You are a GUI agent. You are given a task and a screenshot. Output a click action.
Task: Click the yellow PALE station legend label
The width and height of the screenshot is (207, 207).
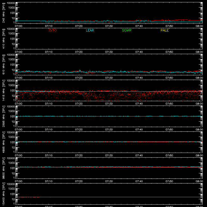(x=165, y=30)
